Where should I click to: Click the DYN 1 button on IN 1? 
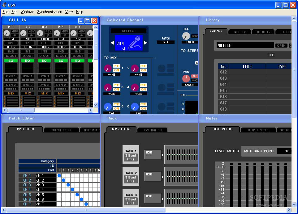[x=11, y=76]
